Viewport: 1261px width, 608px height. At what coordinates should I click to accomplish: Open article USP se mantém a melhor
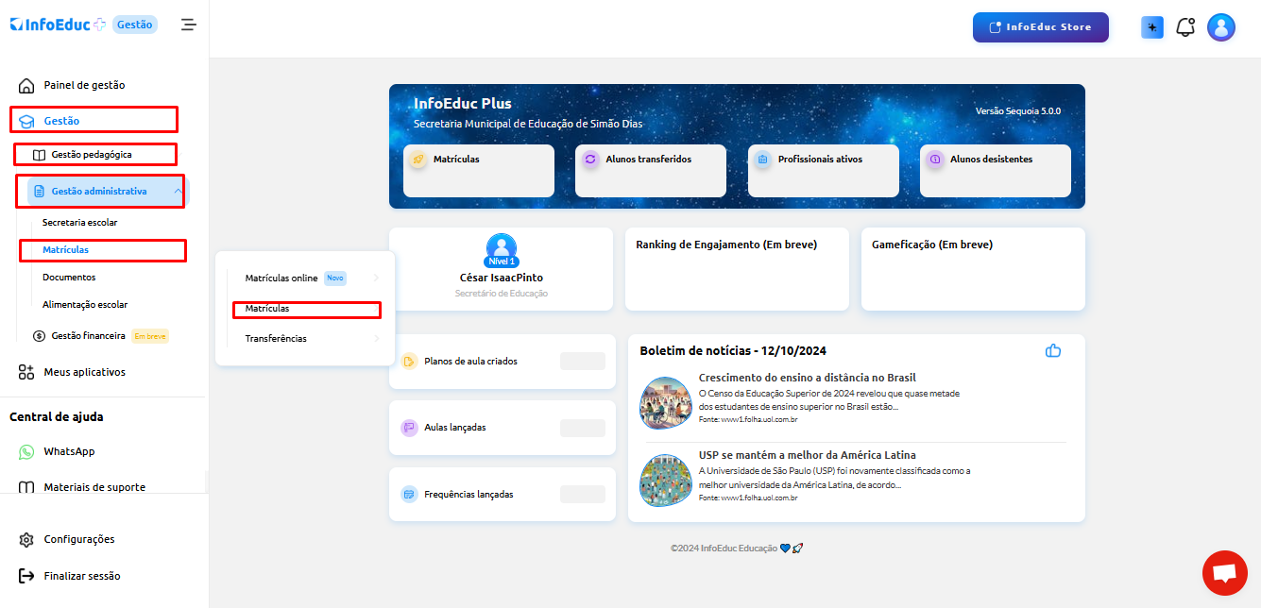tap(808, 455)
